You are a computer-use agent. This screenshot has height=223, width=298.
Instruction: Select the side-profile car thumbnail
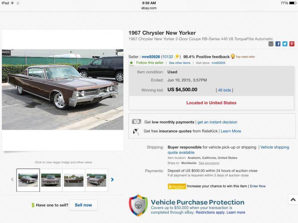click(x=74, y=180)
